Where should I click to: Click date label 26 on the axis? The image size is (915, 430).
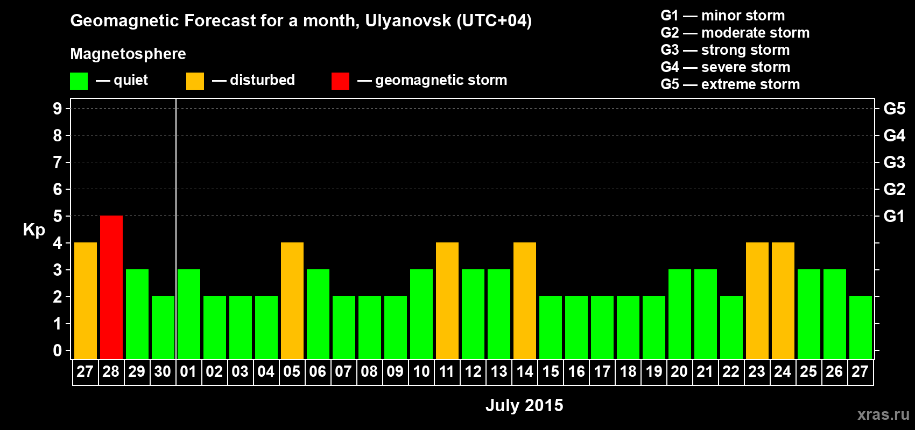(x=834, y=372)
